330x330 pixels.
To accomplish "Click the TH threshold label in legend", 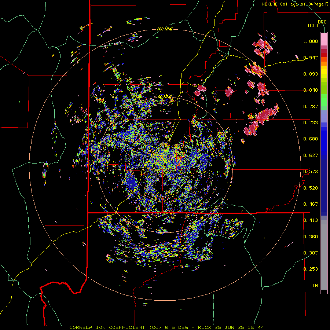I will point(315,285).
